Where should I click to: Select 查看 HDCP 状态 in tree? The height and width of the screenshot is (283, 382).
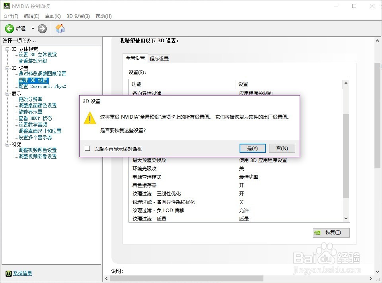point(35,118)
